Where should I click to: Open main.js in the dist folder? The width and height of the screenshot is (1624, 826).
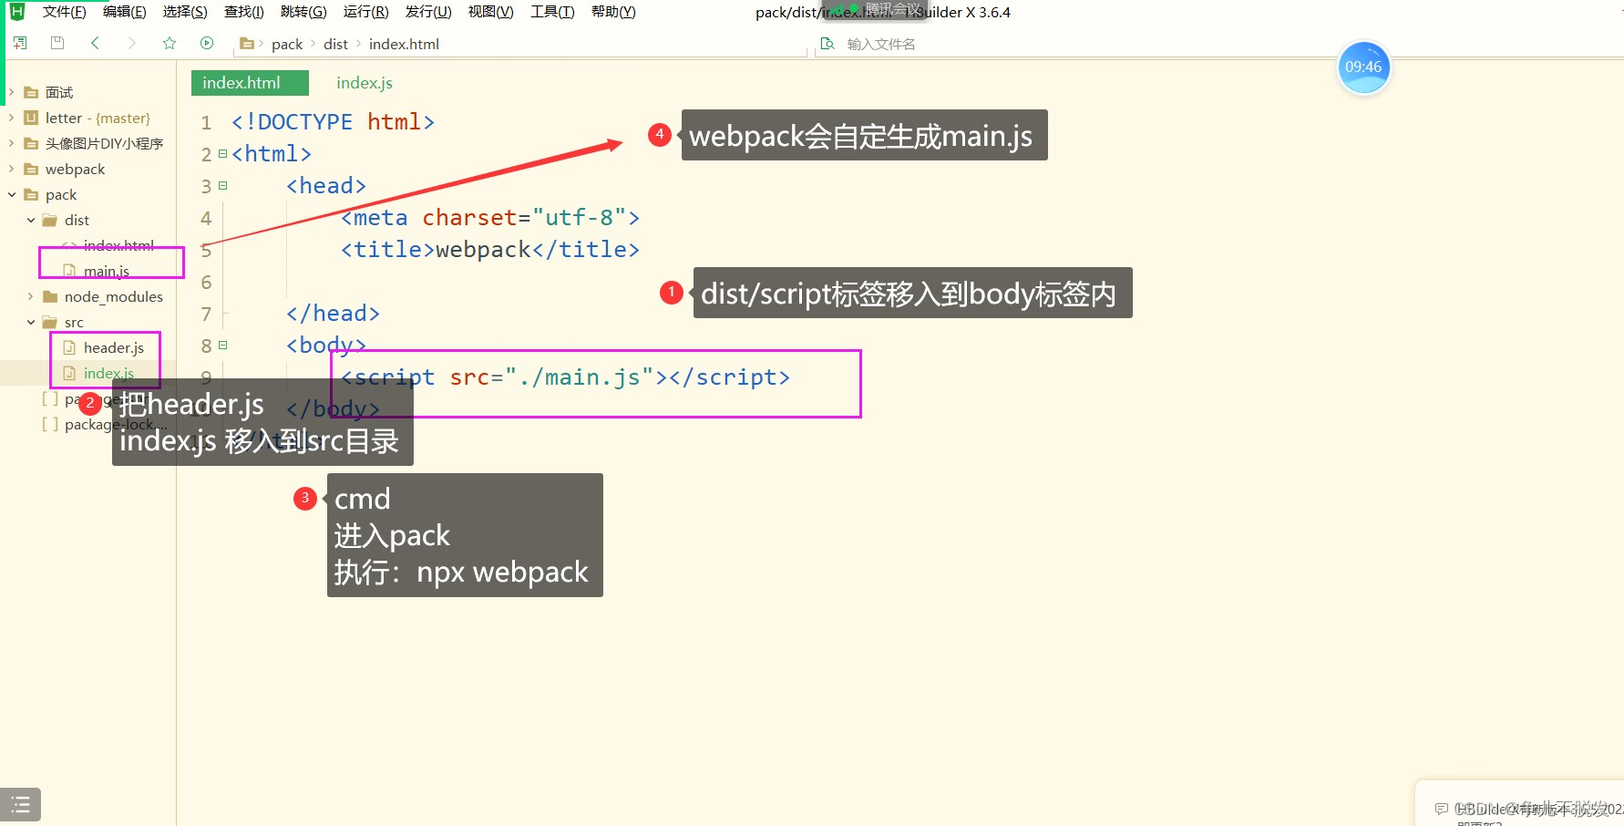coord(106,271)
